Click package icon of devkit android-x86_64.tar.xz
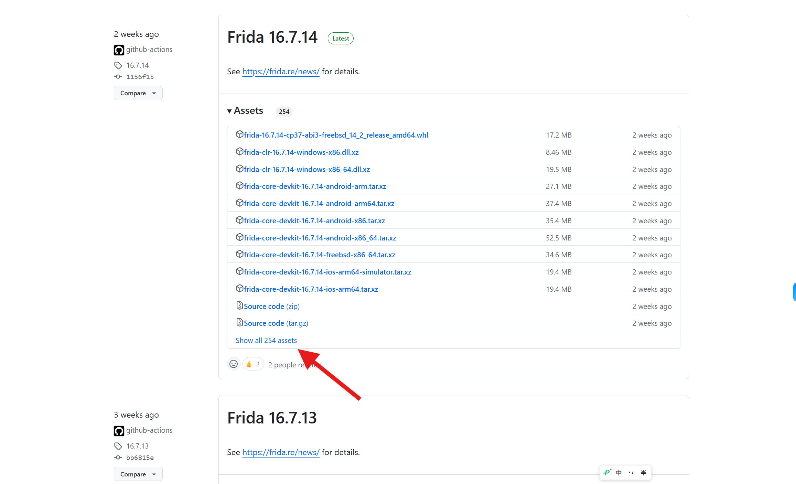The image size is (796, 484). coord(239,237)
